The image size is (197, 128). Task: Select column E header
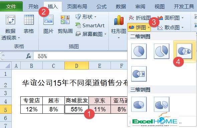coord(100,66)
